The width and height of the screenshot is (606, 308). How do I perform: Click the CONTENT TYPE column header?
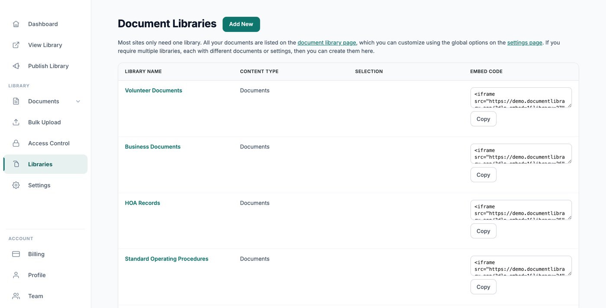pyautogui.click(x=259, y=71)
